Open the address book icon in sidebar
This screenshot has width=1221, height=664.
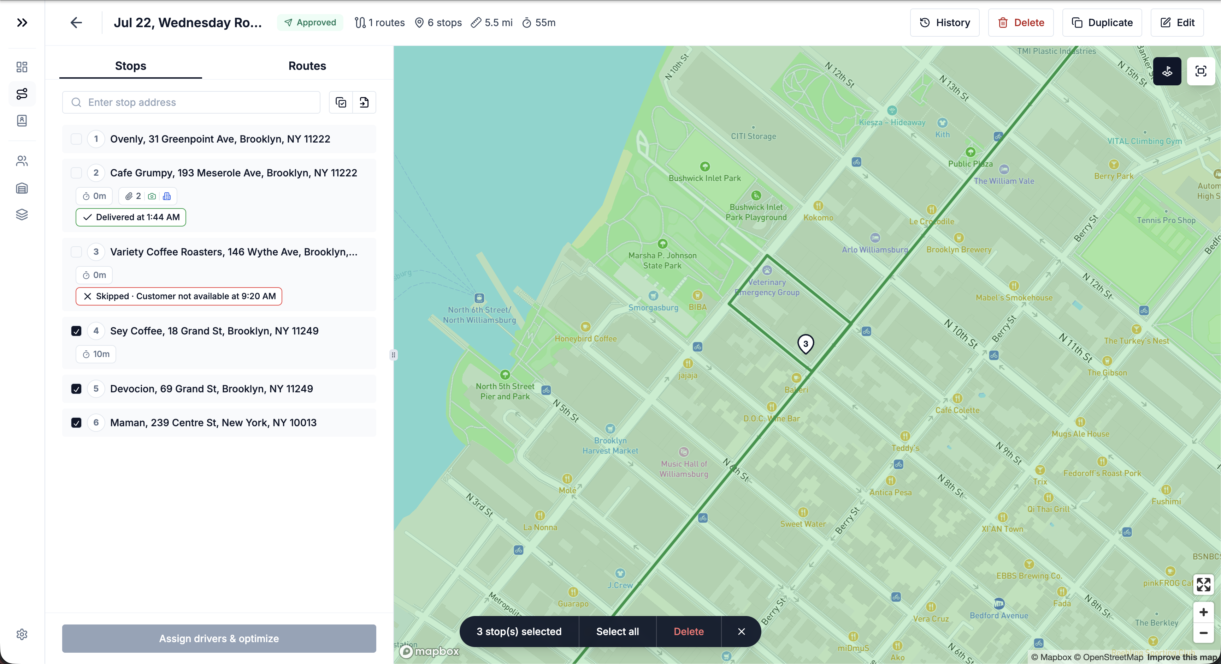click(x=22, y=121)
